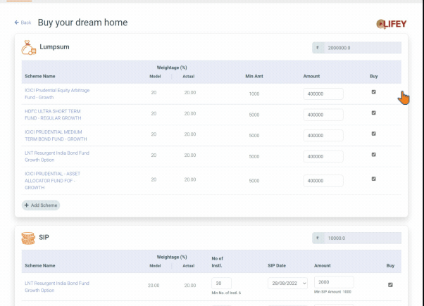Toggle Buy checkbox in the SIP section
The height and width of the screenshot is (306, 424).
(x=390, y=284)
